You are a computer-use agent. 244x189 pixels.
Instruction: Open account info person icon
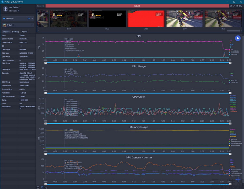pos(18,11)
